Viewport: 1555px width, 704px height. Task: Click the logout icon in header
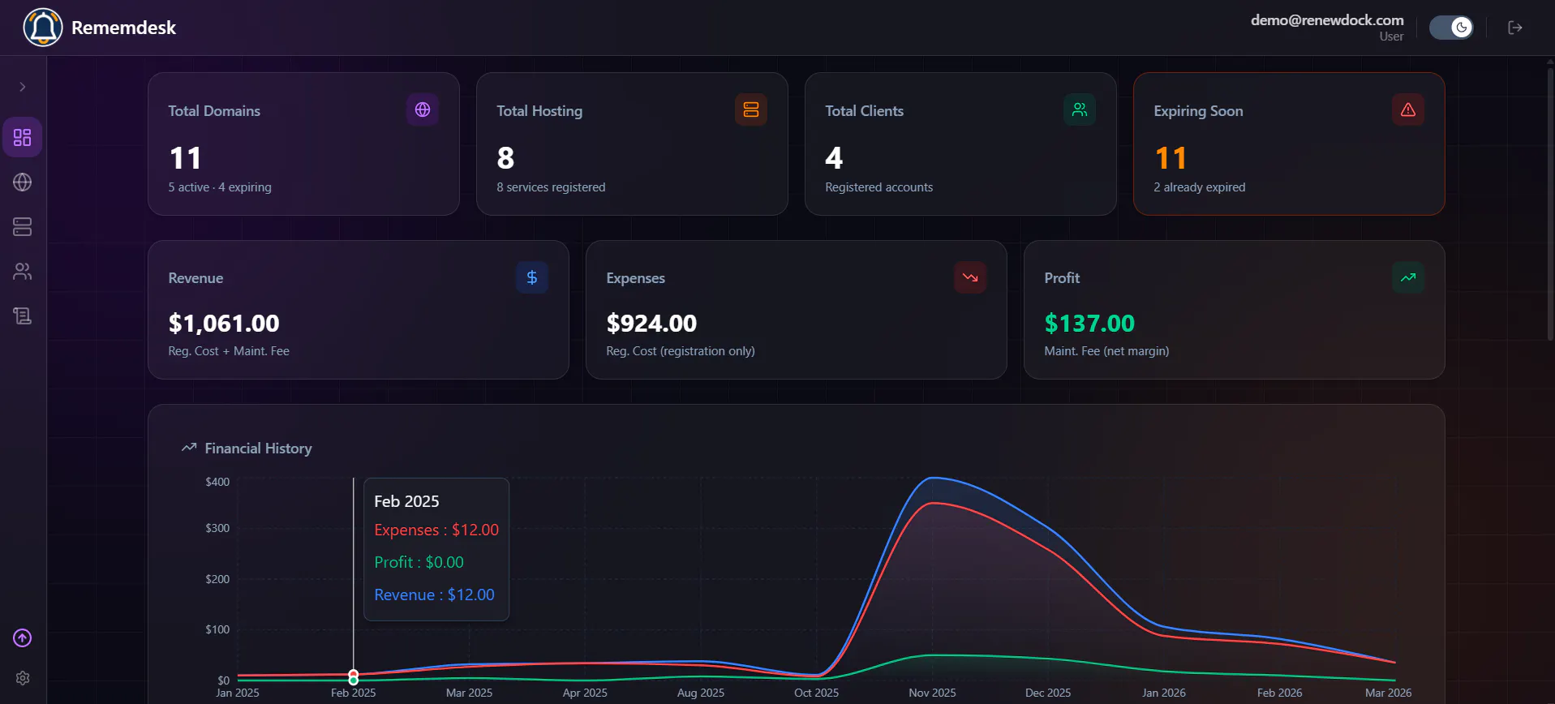pyautogui.click(x=1514, y=28)
